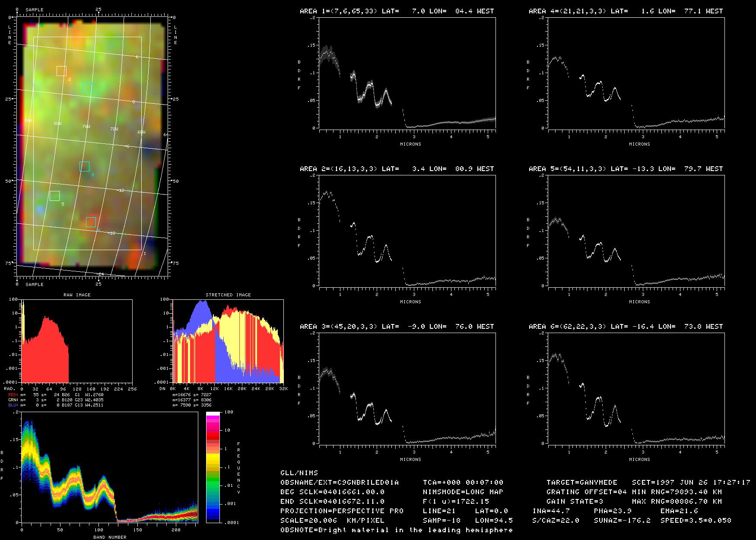Click the frequency color scale bar
756x540 pixels.
tap(213, 467)
